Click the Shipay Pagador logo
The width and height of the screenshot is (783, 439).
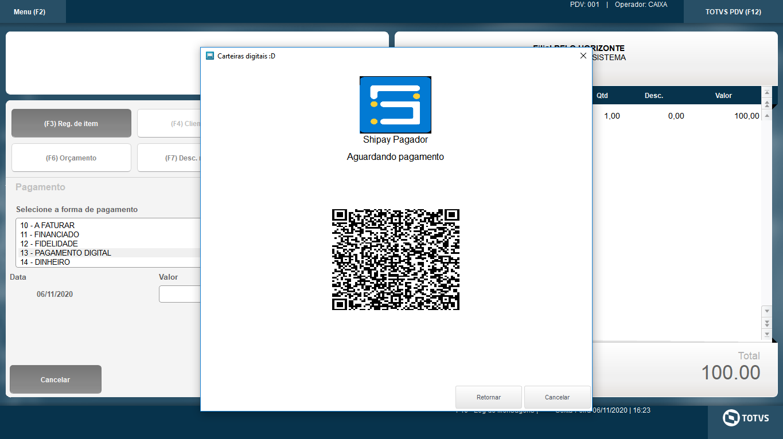coord(395,105)
